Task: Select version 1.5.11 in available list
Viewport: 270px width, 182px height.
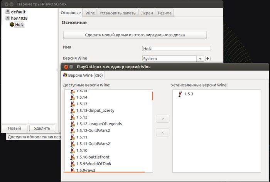Action: pyautogui.click(x=82, y=137)
